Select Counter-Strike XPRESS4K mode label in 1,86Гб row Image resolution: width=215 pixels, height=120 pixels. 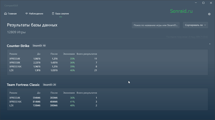pos(15,58)
